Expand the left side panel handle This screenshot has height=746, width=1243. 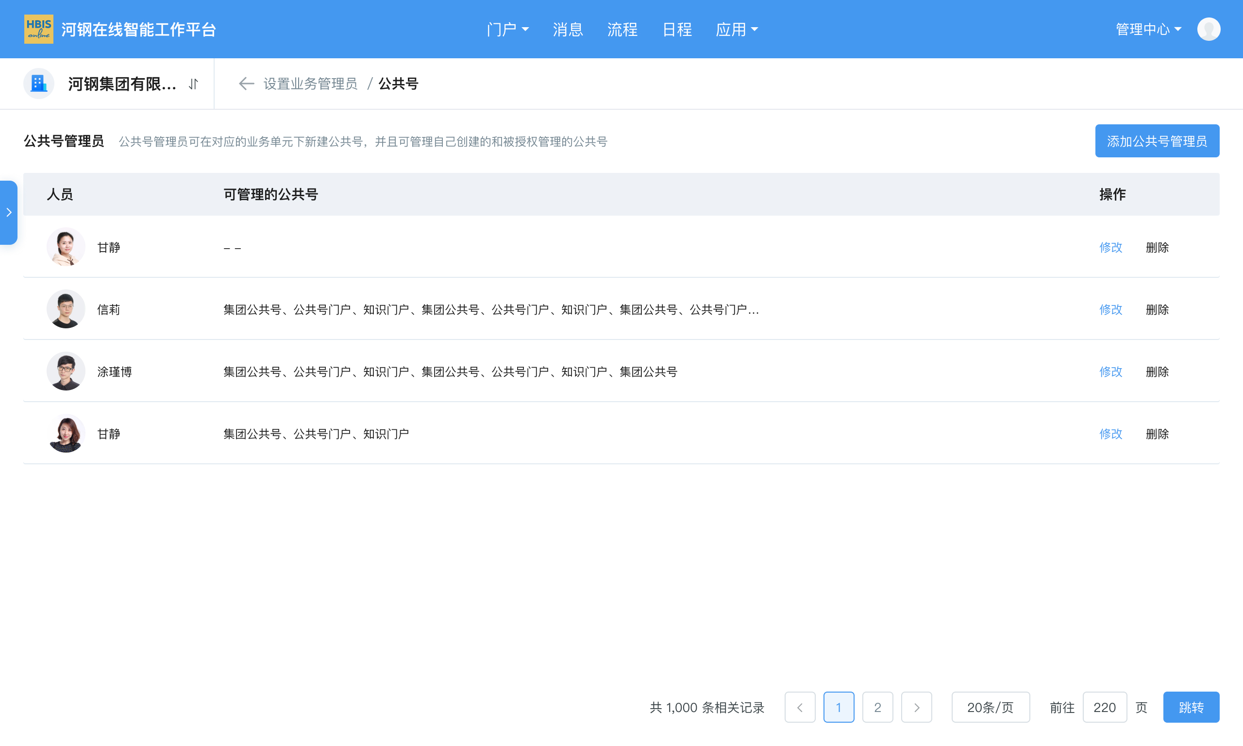[x=9, y=213]
